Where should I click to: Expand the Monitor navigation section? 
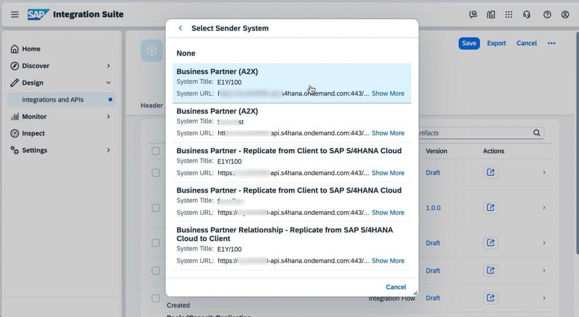(x=108, y=116)
